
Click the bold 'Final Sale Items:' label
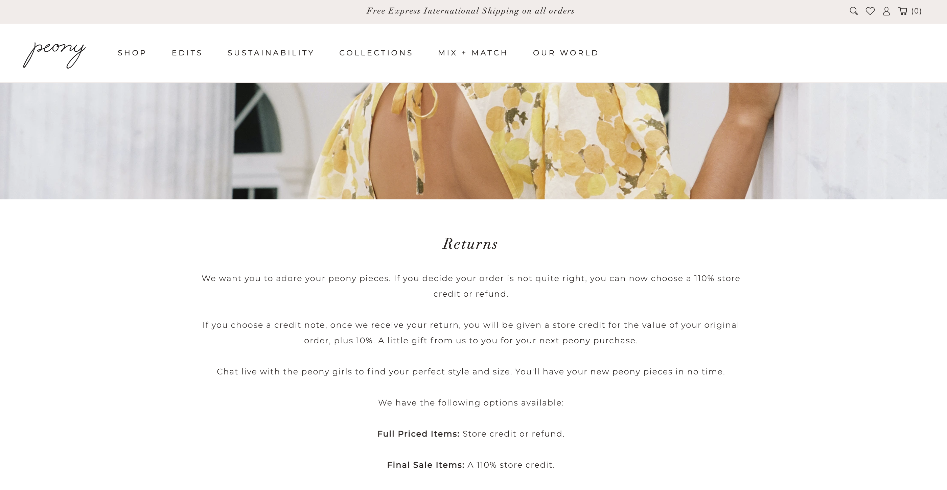coord(426,465)
